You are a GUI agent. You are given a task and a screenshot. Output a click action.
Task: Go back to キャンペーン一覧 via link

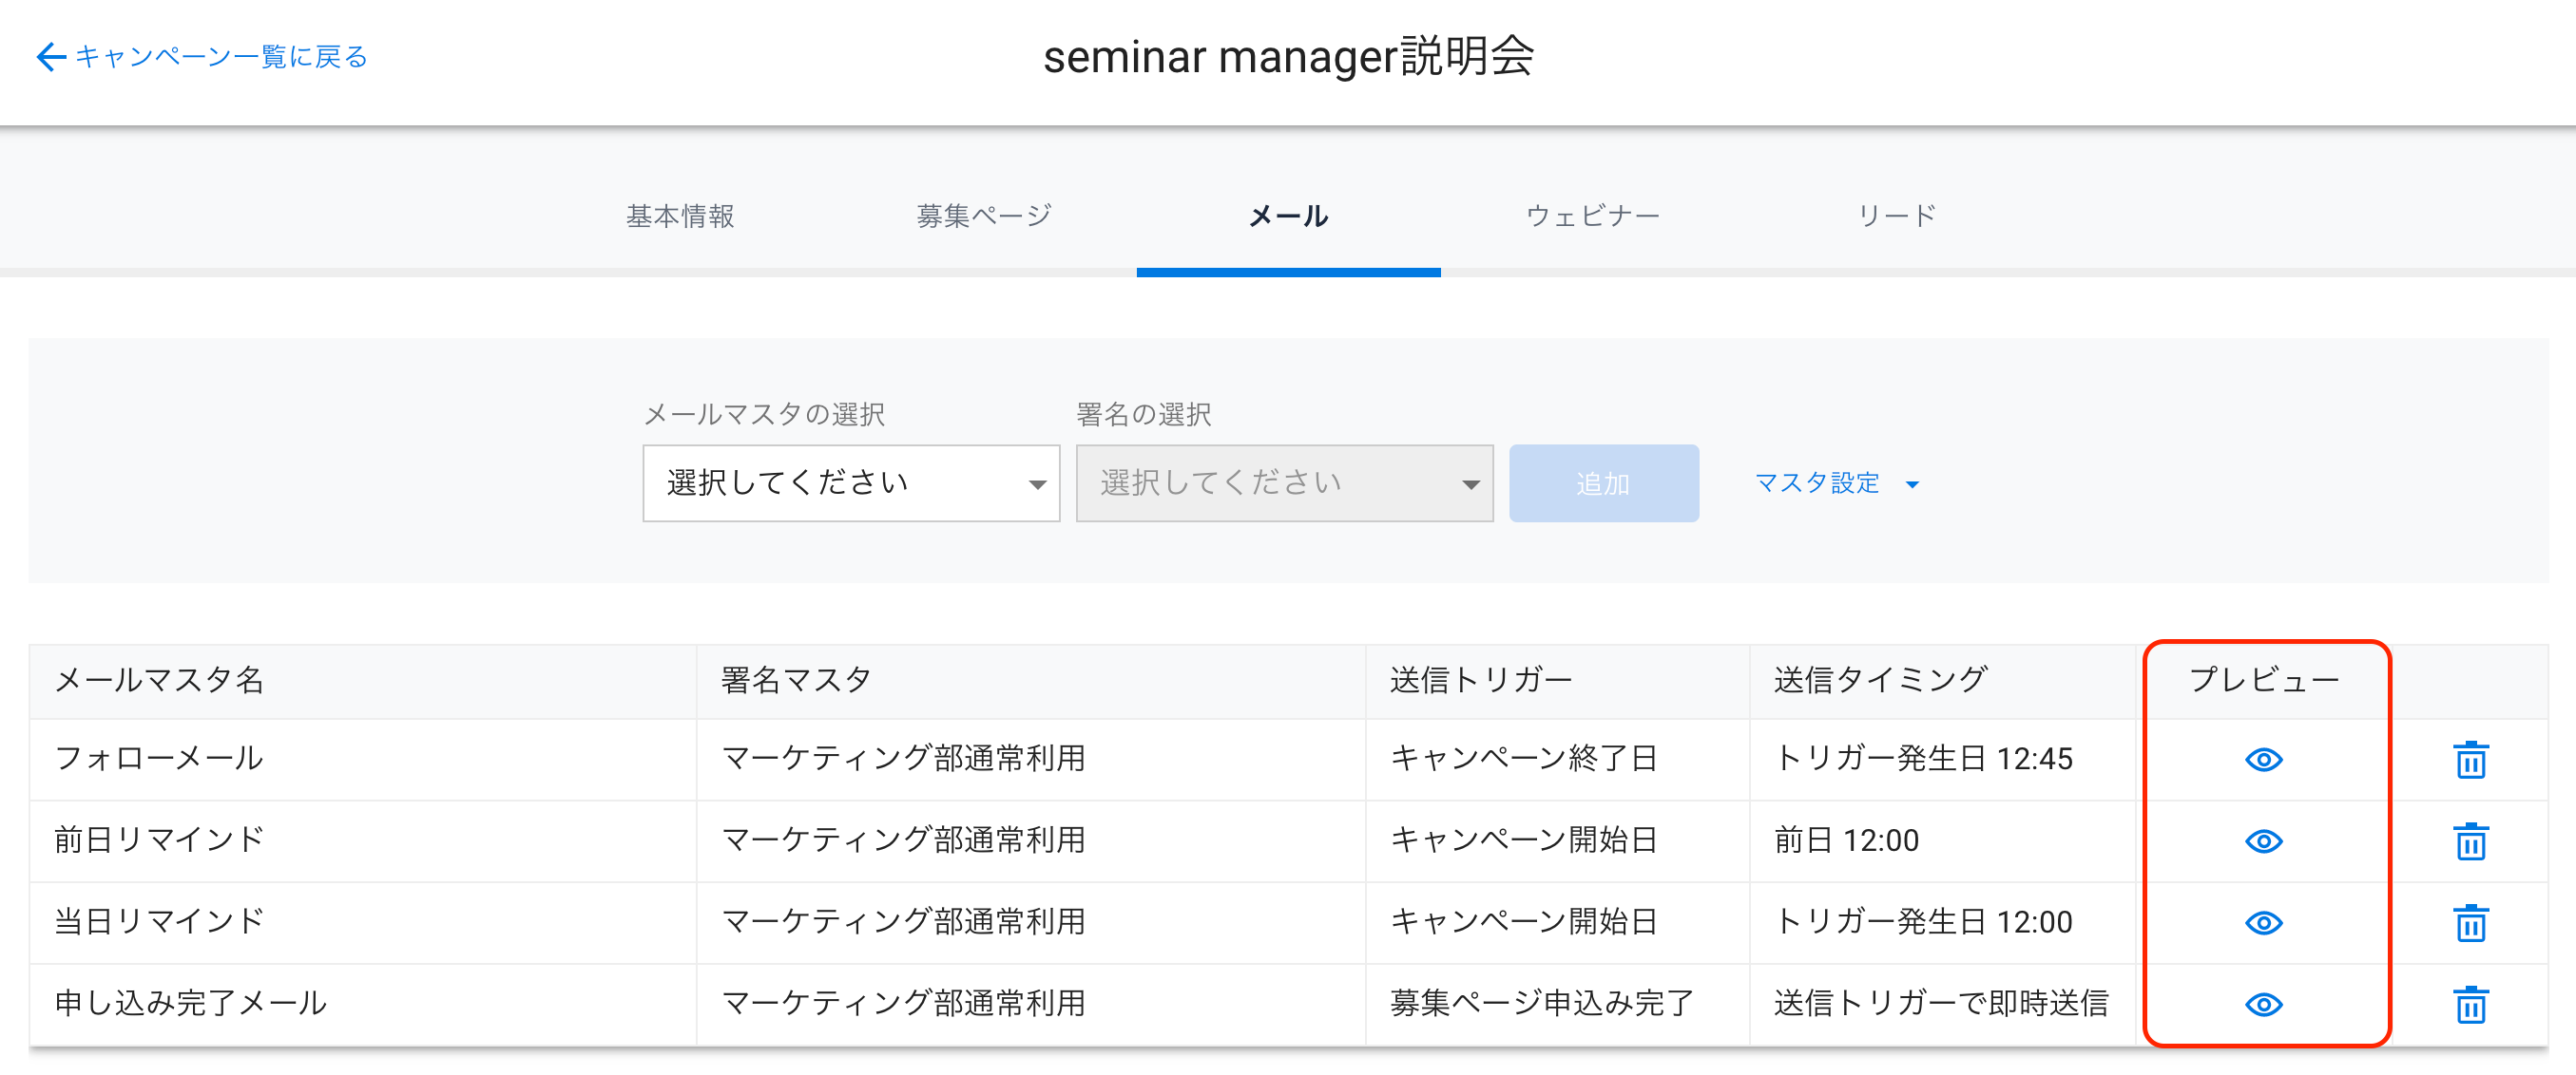pyautogui.click(x=202, y=57)
